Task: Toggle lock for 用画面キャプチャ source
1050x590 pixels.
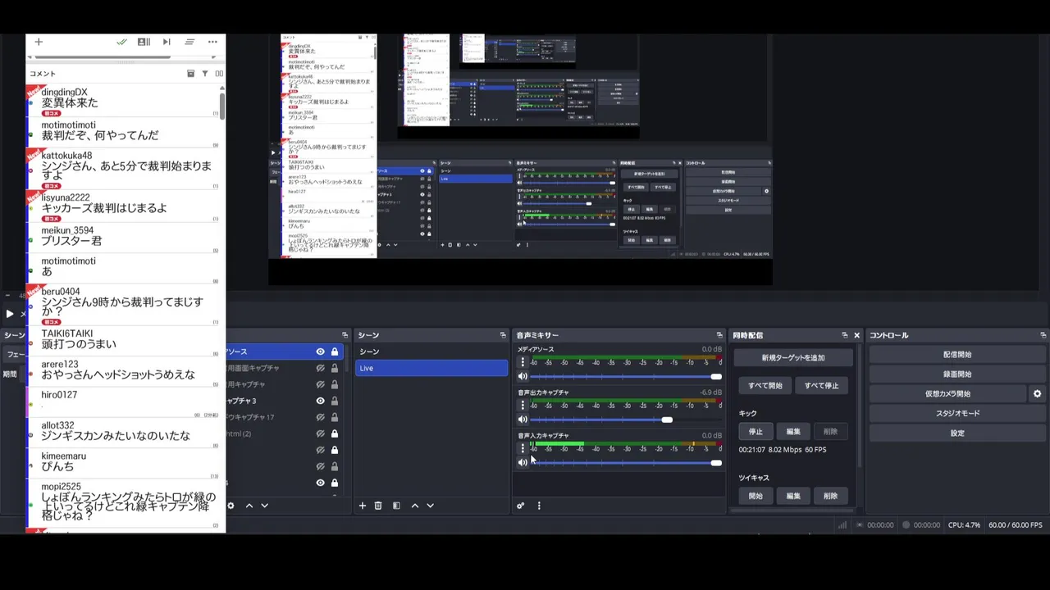Action: coord(335,368)
